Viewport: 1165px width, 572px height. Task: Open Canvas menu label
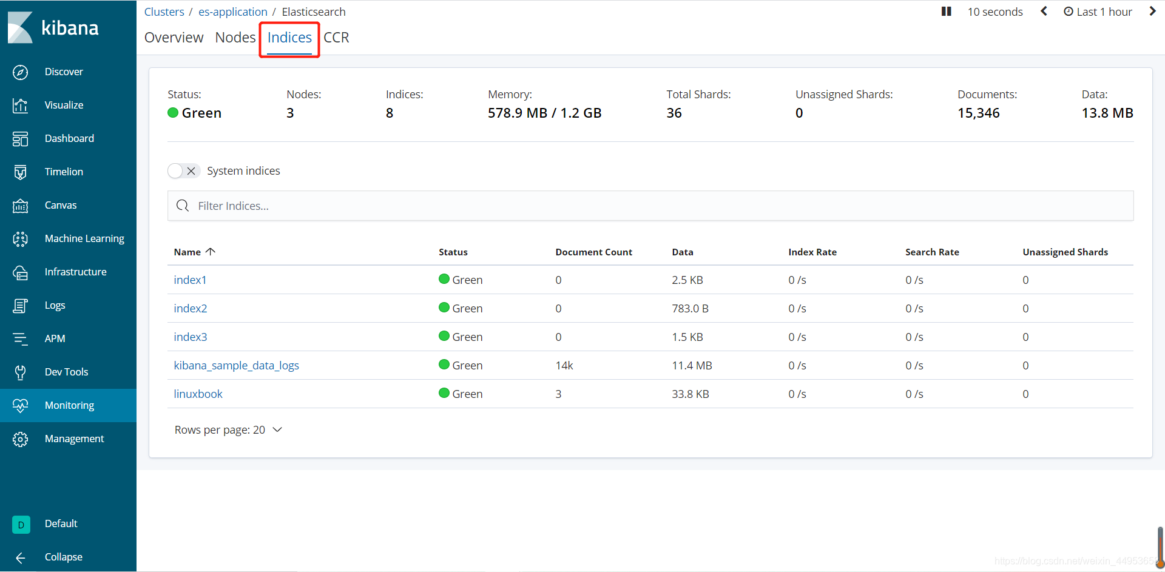(61, 206)
